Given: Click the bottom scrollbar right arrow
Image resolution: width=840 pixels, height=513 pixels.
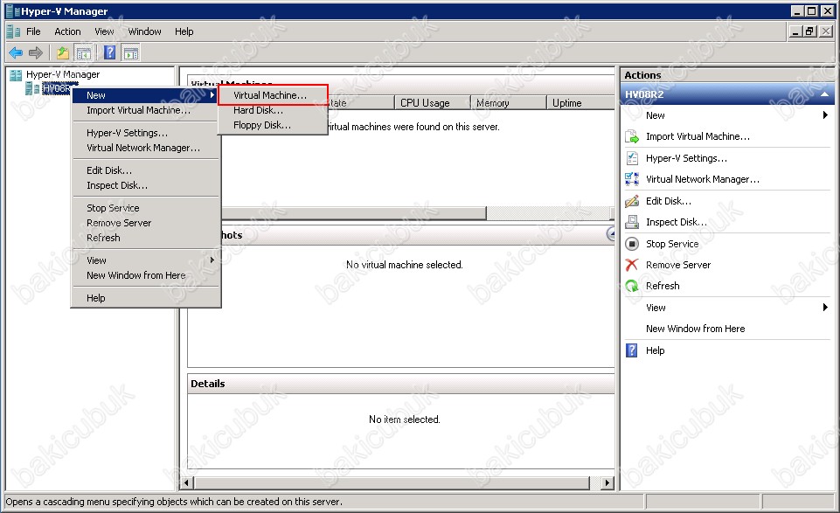Looking at the screenshot, I should point(607,483).
